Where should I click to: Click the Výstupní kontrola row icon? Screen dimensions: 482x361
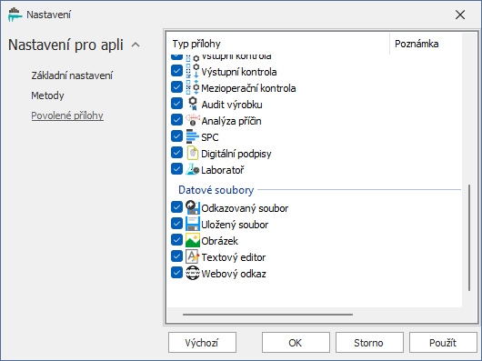[193, 71]
